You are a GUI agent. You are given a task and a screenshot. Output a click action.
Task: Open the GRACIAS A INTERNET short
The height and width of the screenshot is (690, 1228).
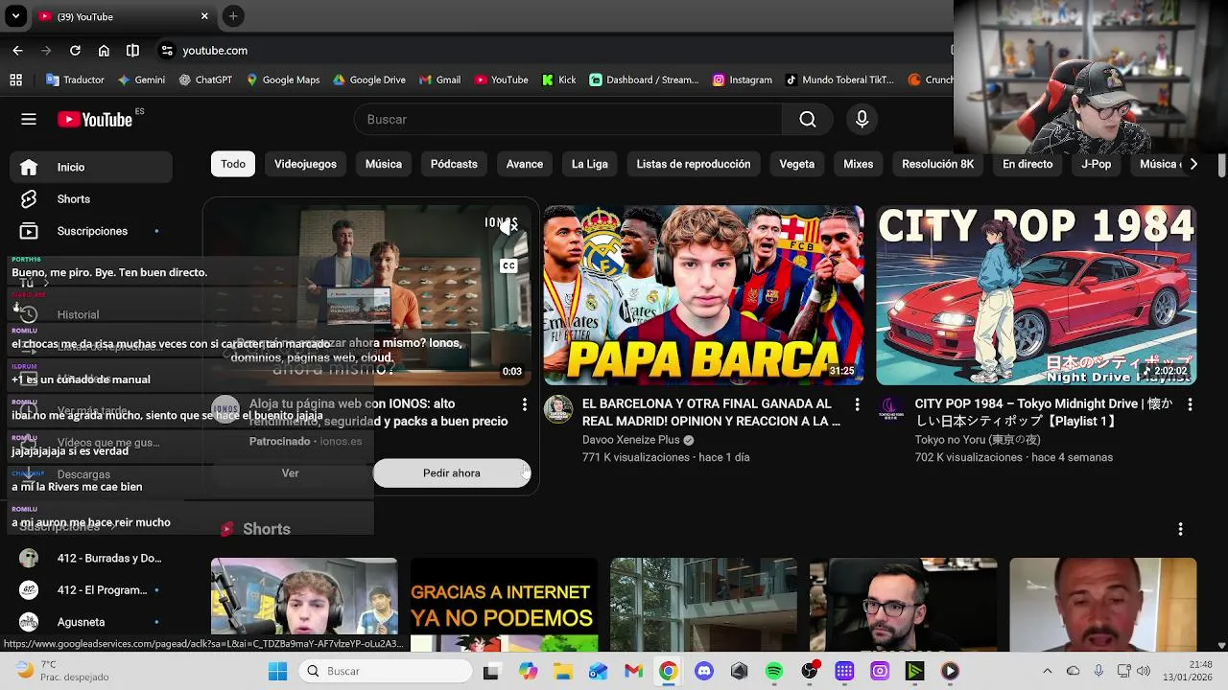pos(504,605)
